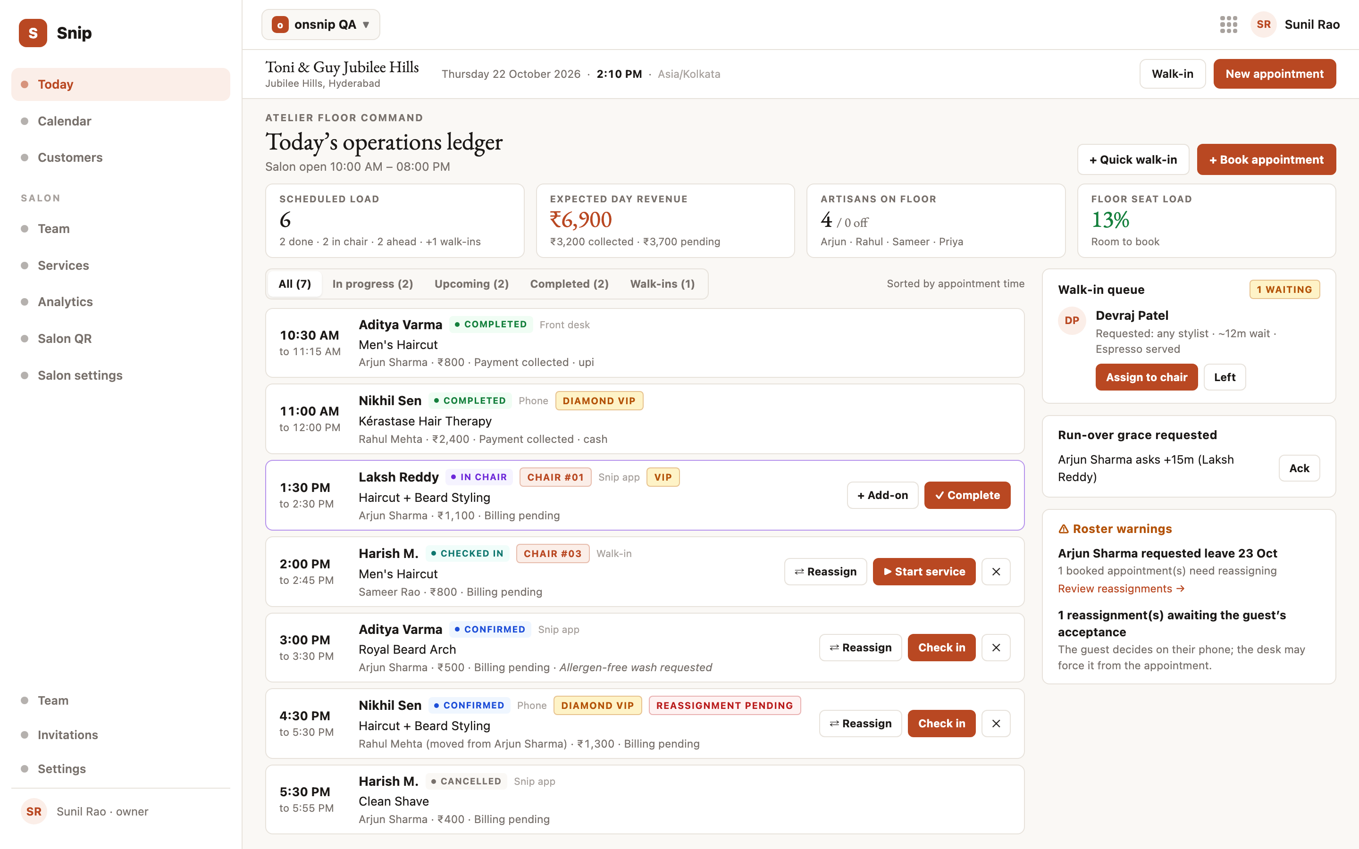The image size is (1359, 849).
Task: Open Settings in the lower sidebar
Action: 121,769
